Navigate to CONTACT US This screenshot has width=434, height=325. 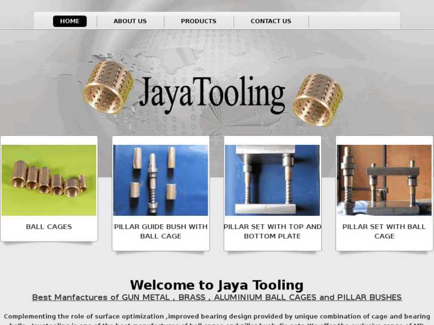pos(270,21)
